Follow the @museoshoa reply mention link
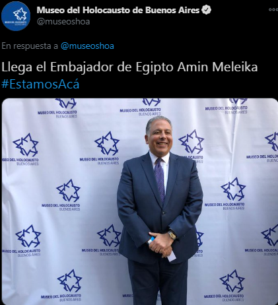The width and height of the screenshot is (278, 305). click(x=87, y=46)
